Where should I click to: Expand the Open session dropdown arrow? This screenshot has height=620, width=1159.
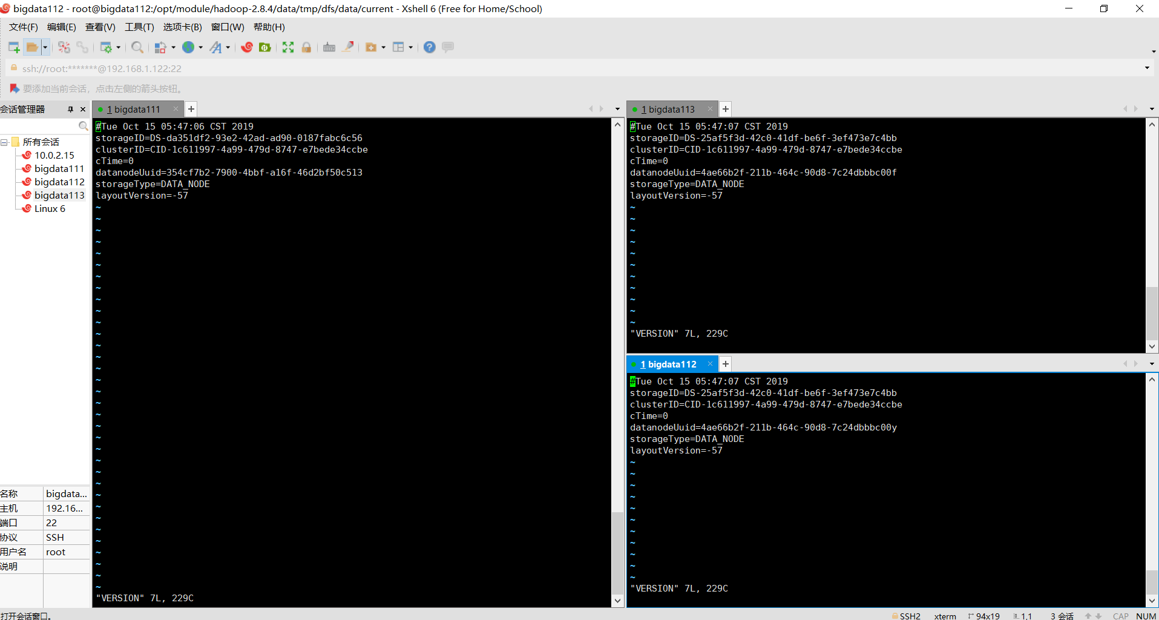coord(45,47)
